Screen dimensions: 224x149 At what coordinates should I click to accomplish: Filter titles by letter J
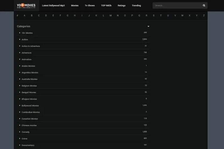click(x=89, y=15)
